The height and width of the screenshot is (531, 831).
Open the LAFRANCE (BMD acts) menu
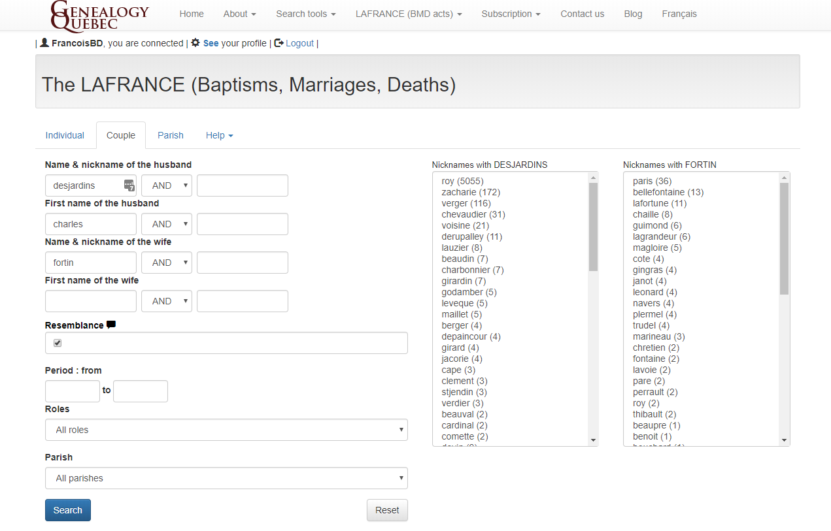coord(409,14)
